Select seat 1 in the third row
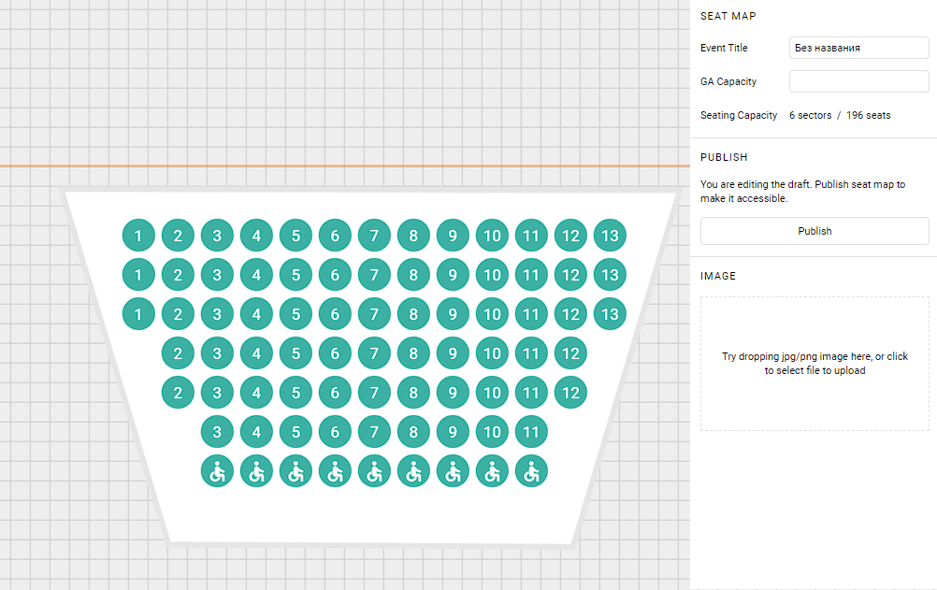 (x=138, y=314)
